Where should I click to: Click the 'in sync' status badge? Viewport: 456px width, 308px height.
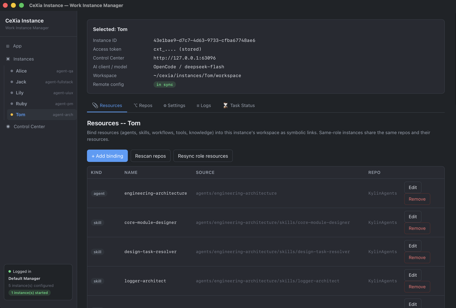tap(165, 85)
